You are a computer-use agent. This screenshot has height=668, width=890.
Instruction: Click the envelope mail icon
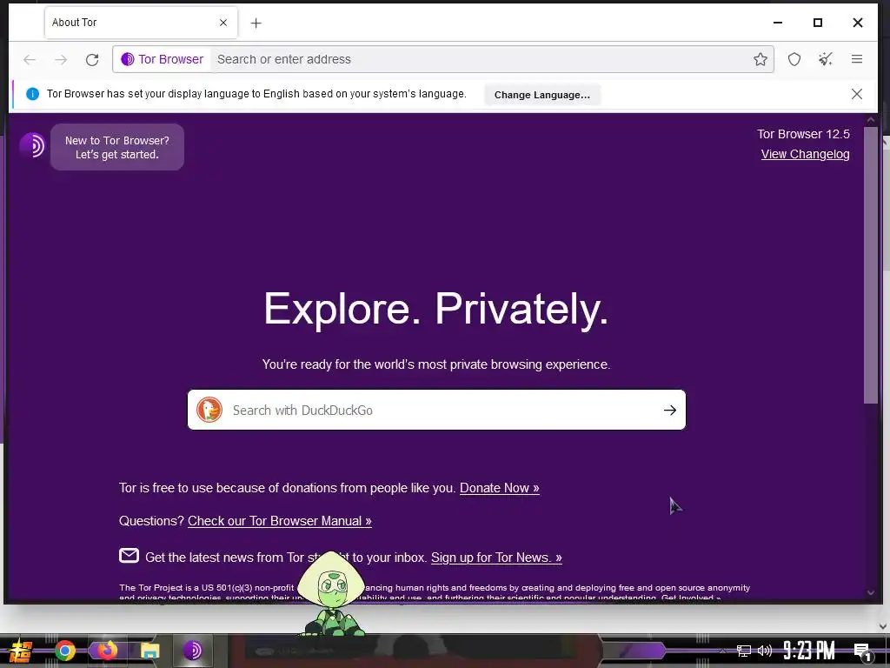coord(129,555)
